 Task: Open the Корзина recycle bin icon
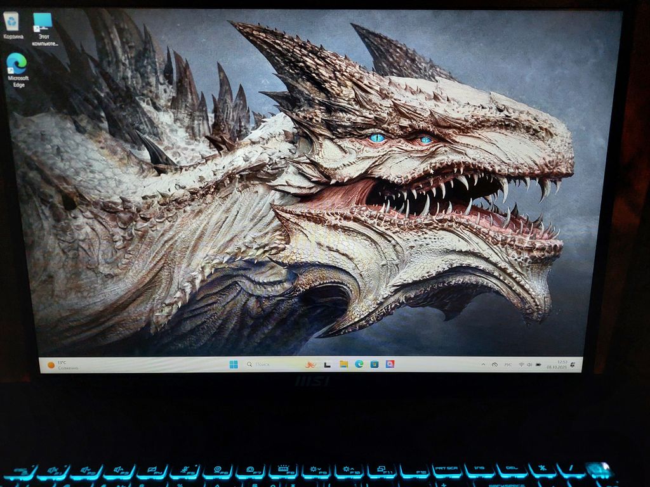click(12, 24)
